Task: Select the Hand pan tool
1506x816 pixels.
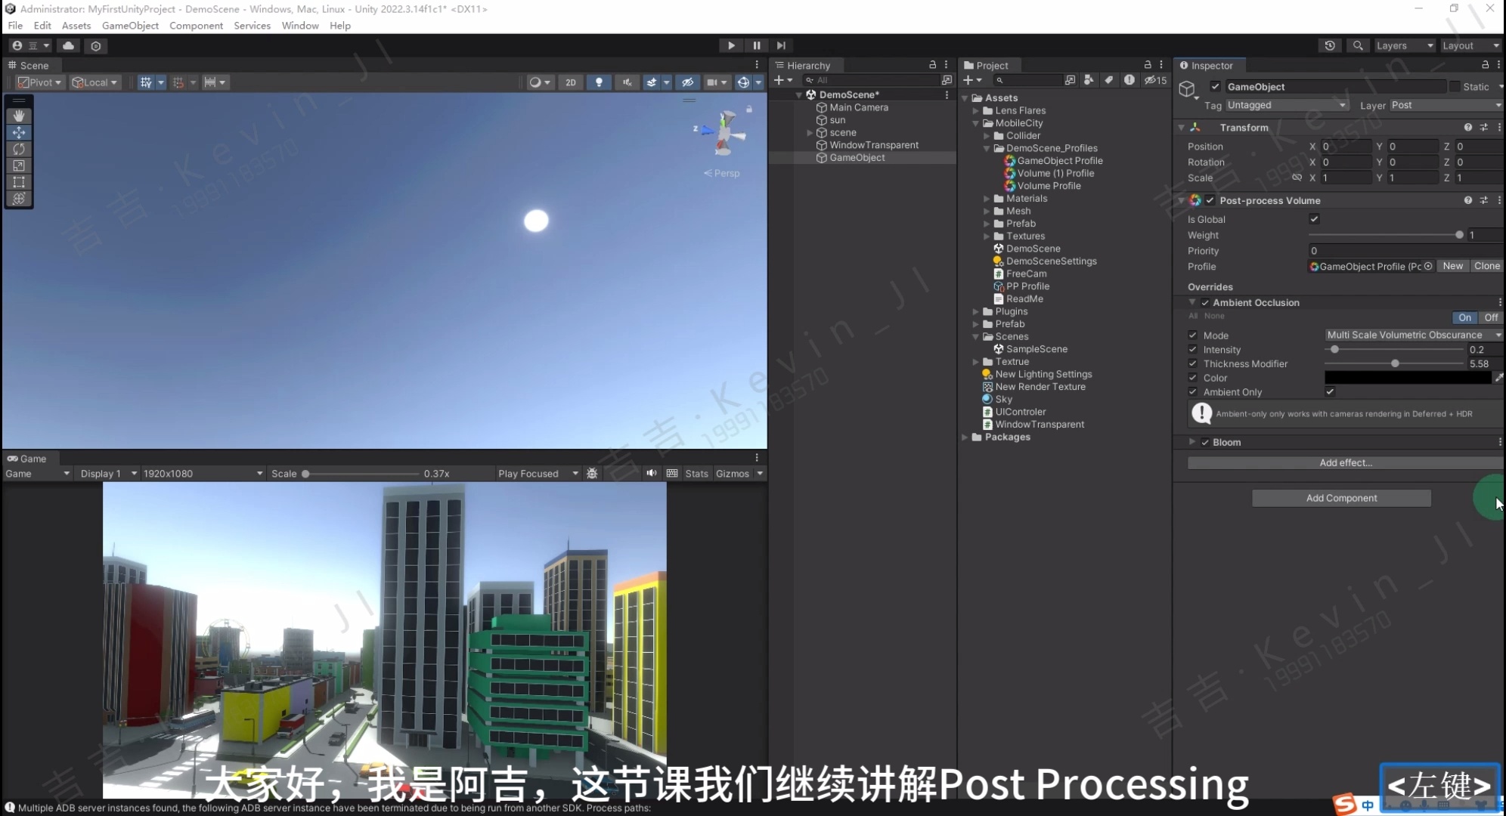Action: [18, 116]
